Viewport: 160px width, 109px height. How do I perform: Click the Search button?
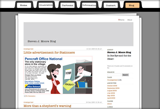tap(125, 75)
